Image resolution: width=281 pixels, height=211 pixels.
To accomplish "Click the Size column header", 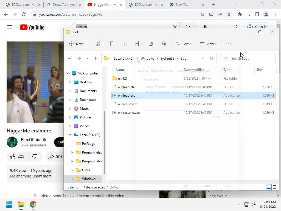I will click(259, 70).
